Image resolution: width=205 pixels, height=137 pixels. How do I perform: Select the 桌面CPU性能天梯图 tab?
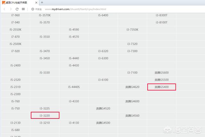click(x=20, y=3)
